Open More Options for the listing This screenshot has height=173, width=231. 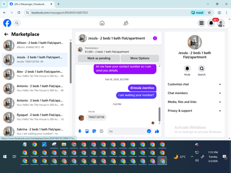[140, 58]
